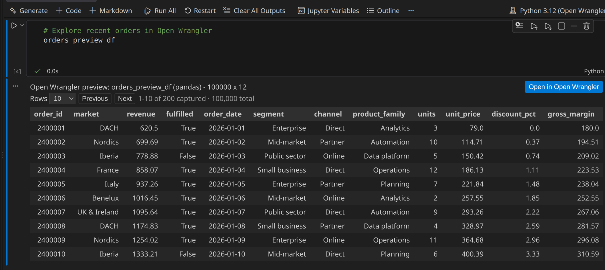Run All notebook cells

point(160,11)
